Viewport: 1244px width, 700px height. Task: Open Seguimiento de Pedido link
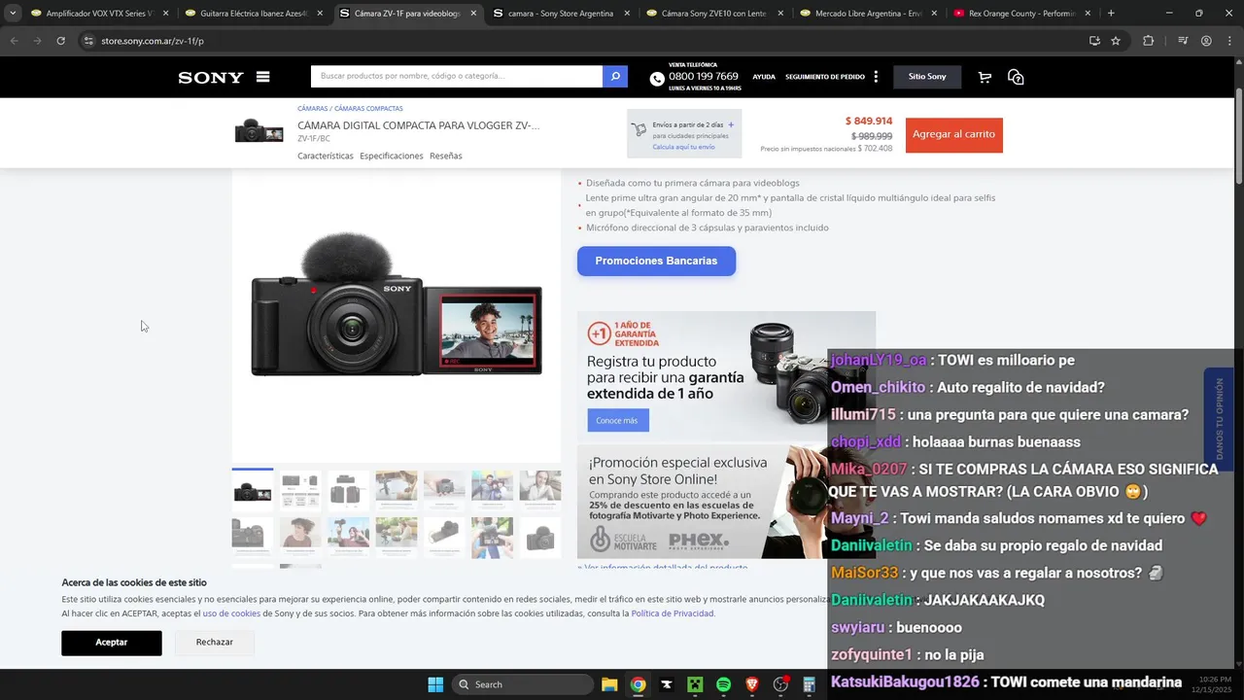click(x=825, y=77)
